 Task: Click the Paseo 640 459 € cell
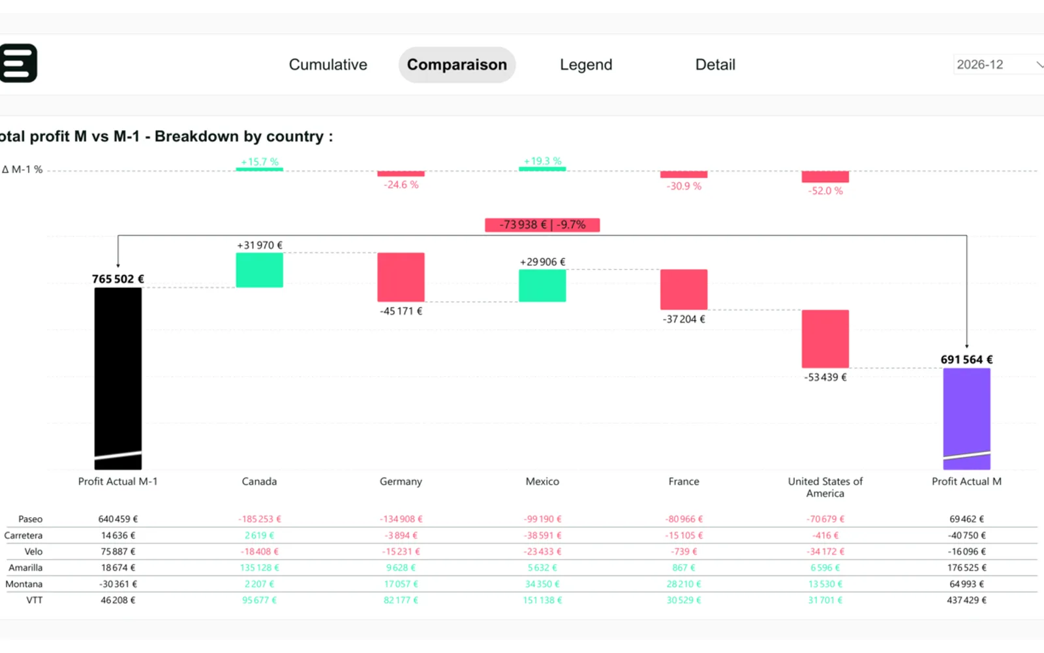[118, 519]
